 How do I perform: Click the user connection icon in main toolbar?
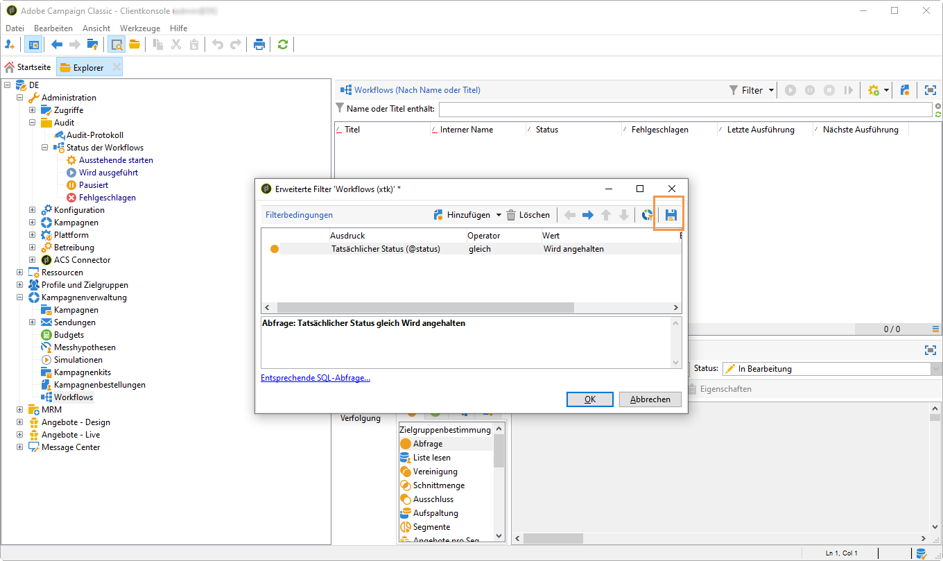[10, 44]
